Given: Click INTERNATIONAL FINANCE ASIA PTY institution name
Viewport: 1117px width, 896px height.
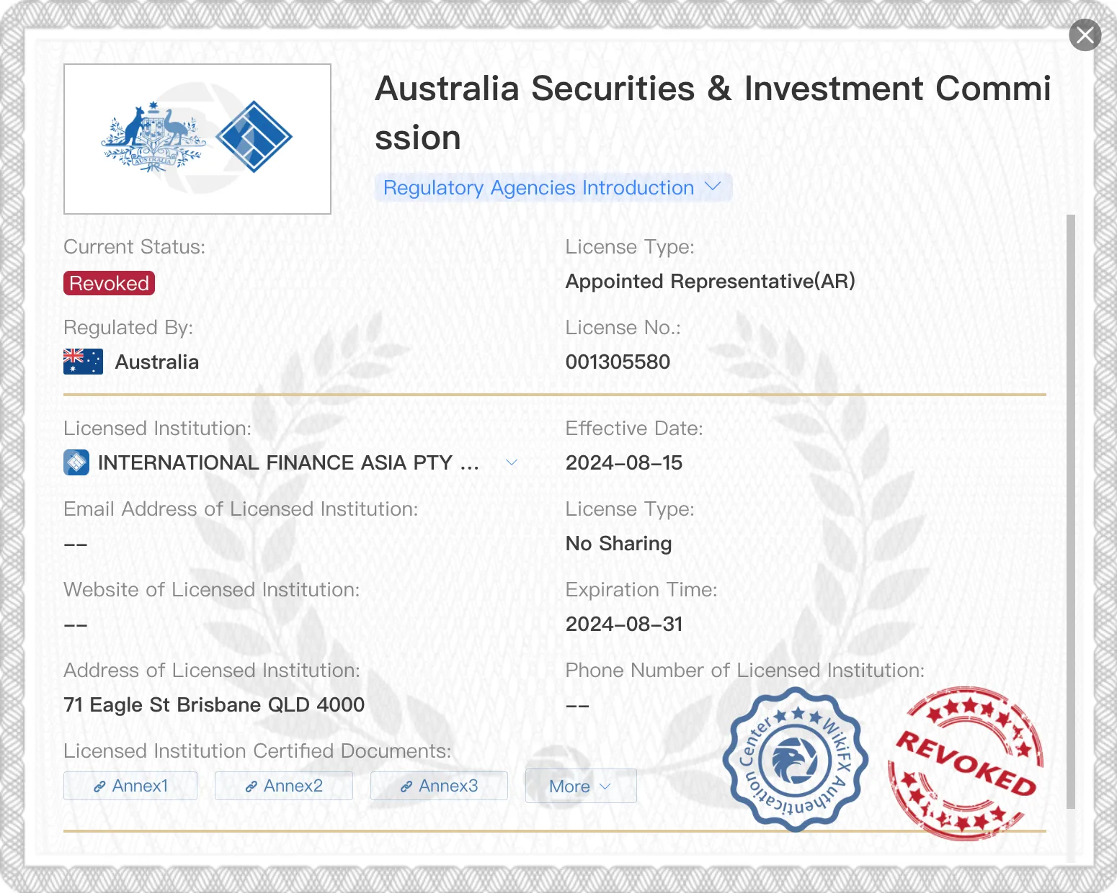Looking at the screenshot, I should click(x=288, y=462).
